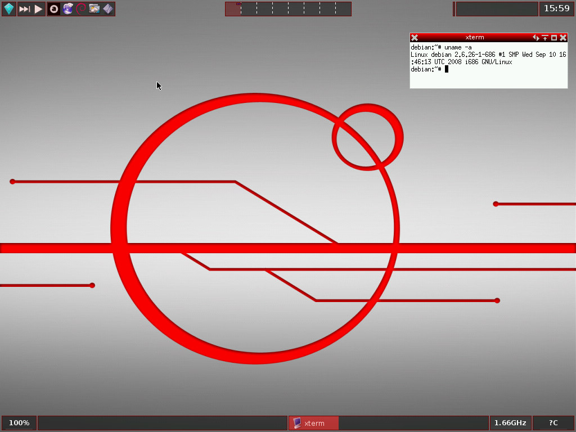This screenshot has width=576, height=432.
Task: Click the xterm title bar text
Action: click(x=475, y=38)
